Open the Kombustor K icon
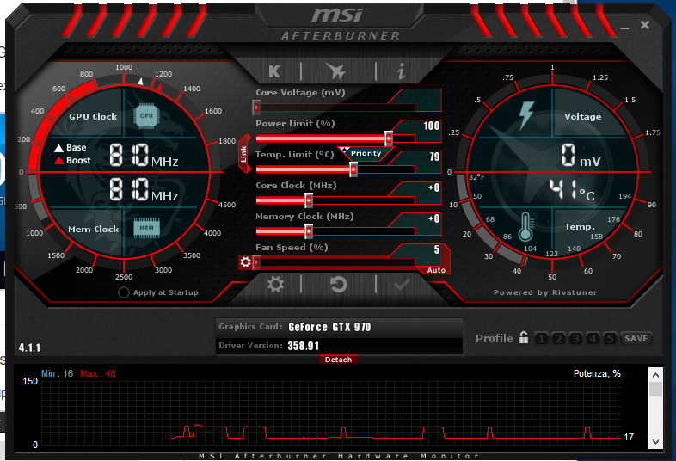The width and height of the screenshot is (676, 461). (274, 71)
